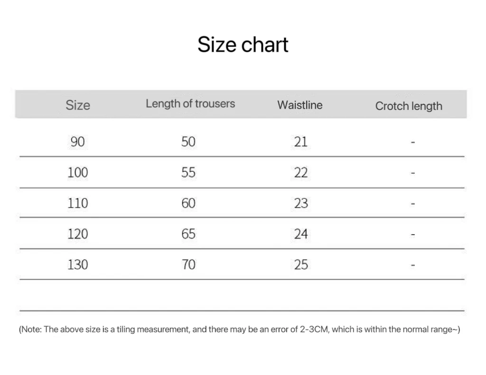
Task: Click the "Waistline" column header
Action: coord(299,105)
